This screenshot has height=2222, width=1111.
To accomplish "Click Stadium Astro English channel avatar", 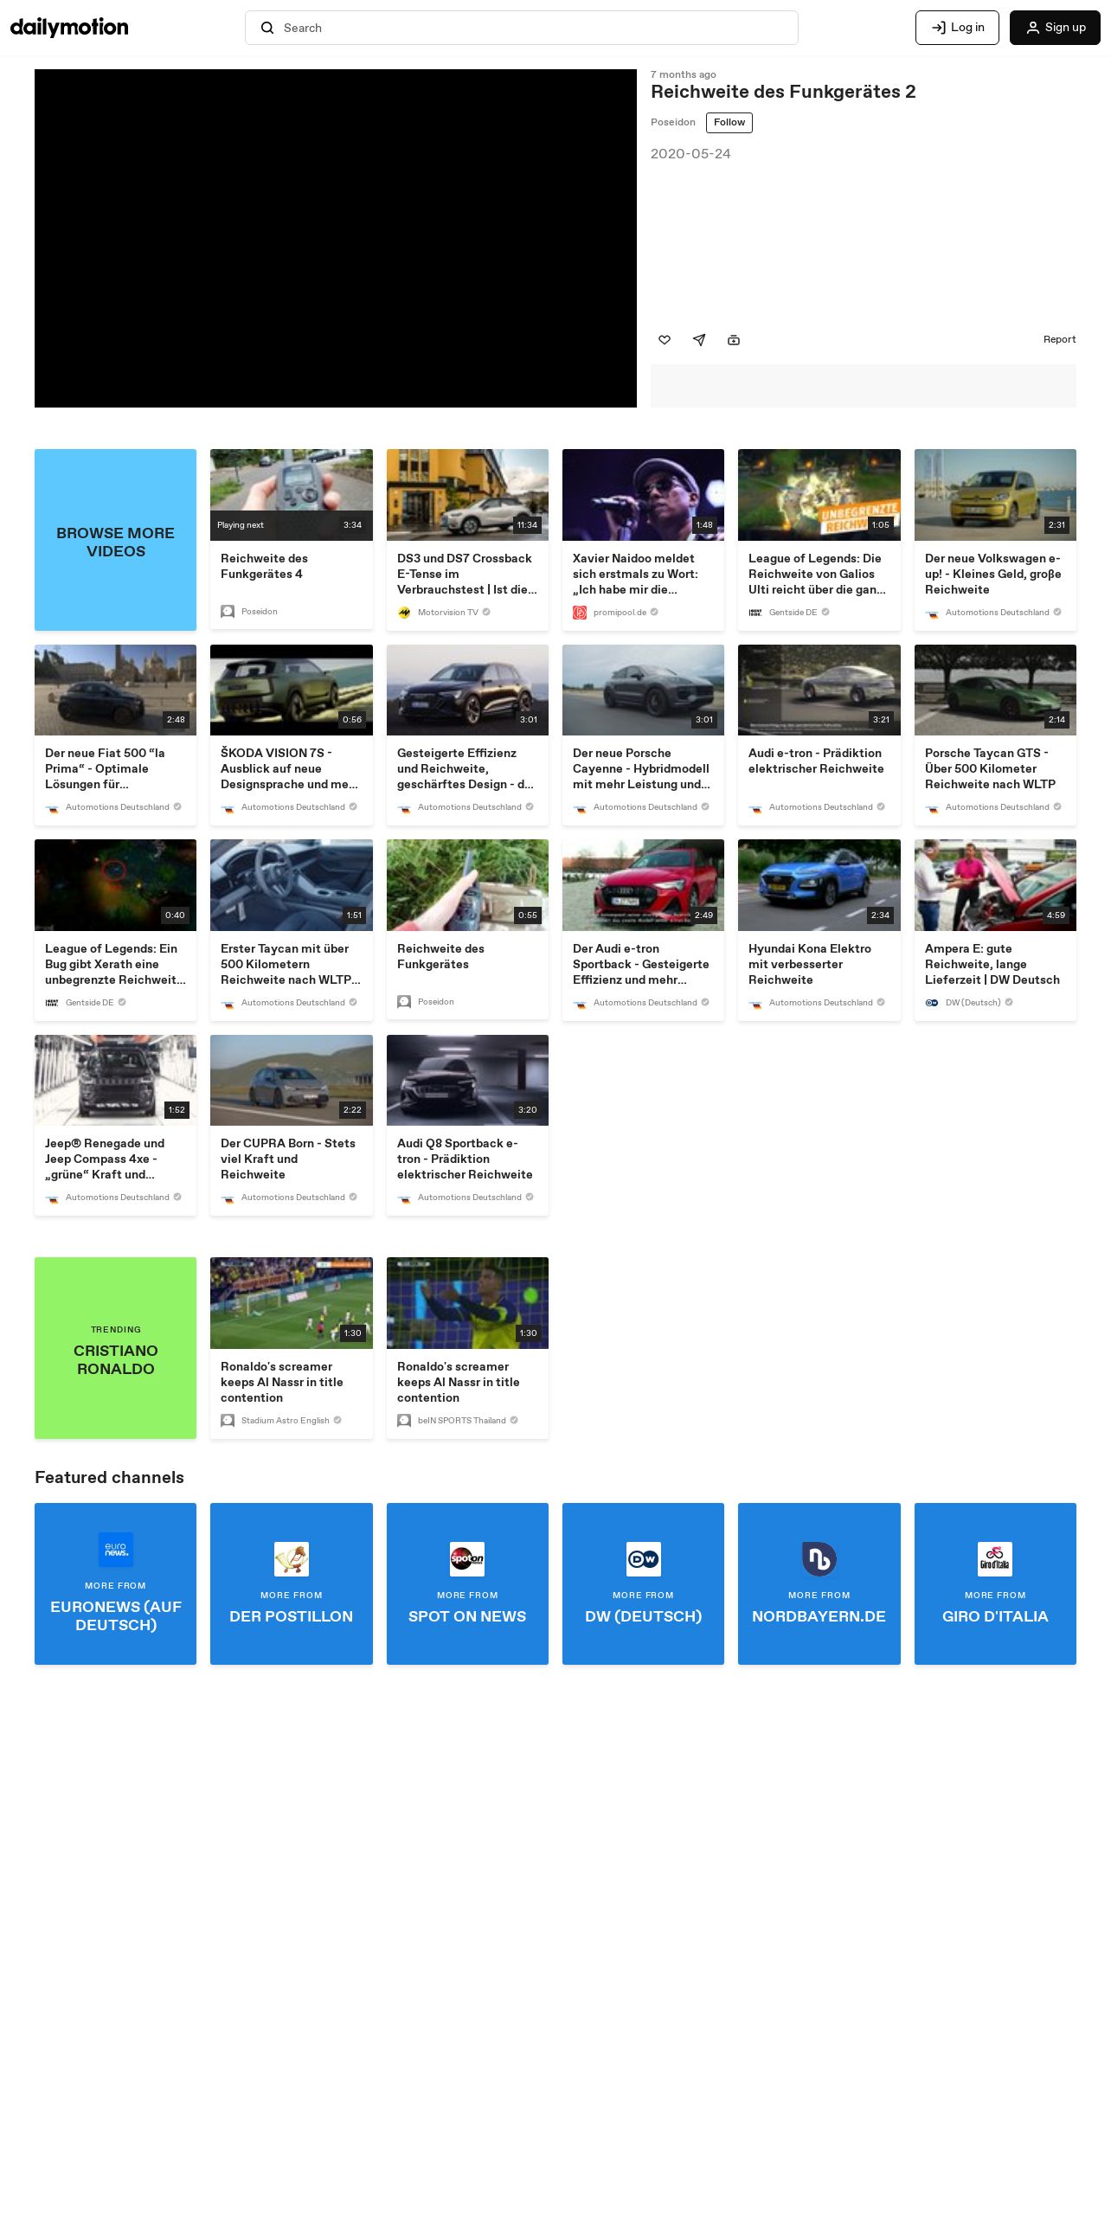I will tap(228, 1421).
